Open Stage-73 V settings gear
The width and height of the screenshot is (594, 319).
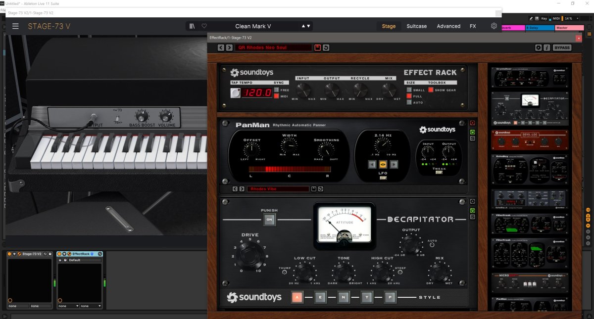pos(494,26)
